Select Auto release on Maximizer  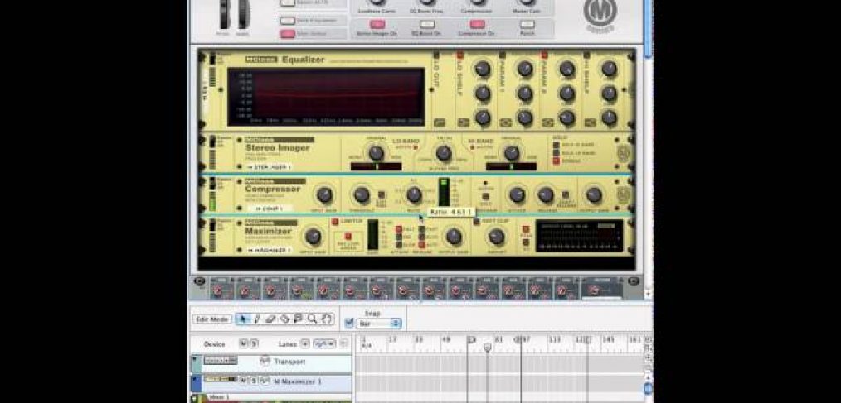coord(421,244)
